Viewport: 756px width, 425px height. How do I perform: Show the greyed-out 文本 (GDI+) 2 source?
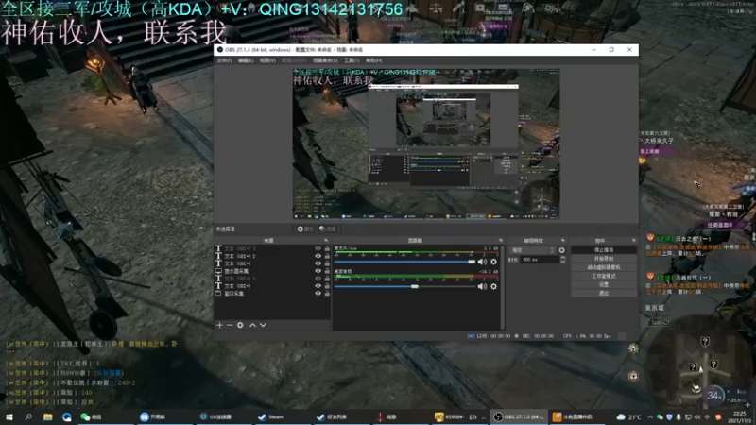tap(318, 278)
